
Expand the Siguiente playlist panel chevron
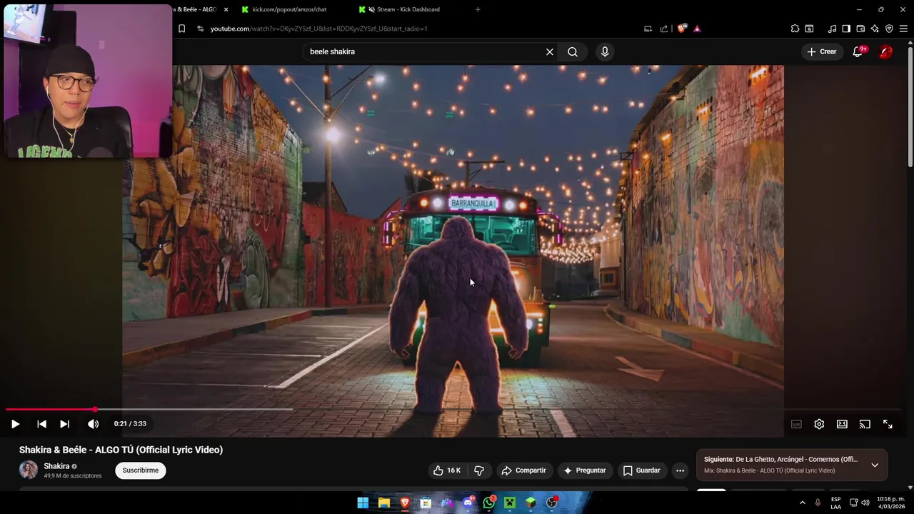pos(875,465)
